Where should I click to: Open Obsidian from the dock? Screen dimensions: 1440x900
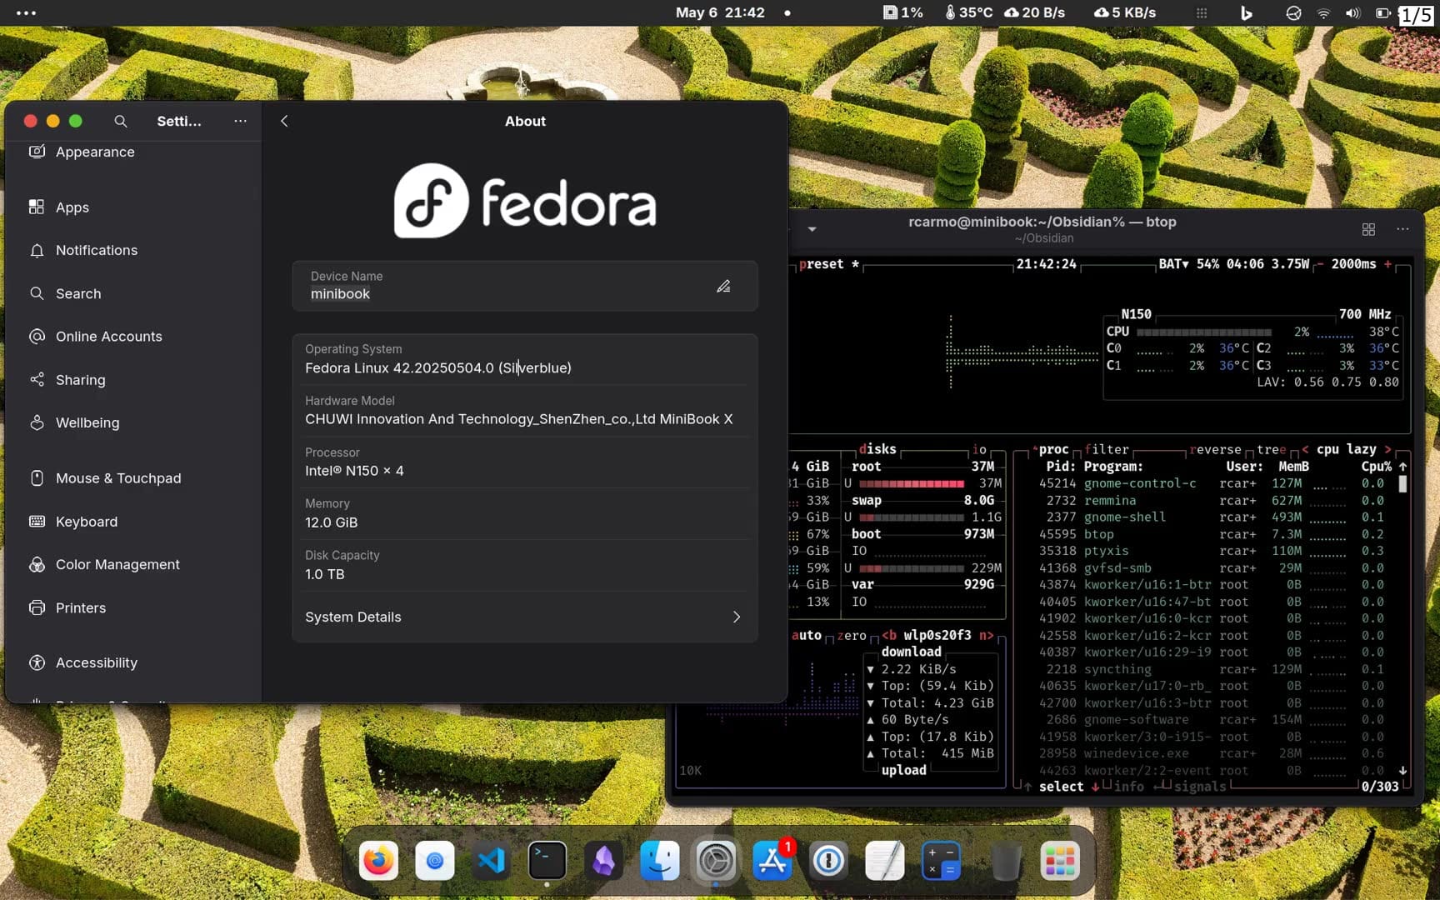pyautogui.click(x=603, y=861)
